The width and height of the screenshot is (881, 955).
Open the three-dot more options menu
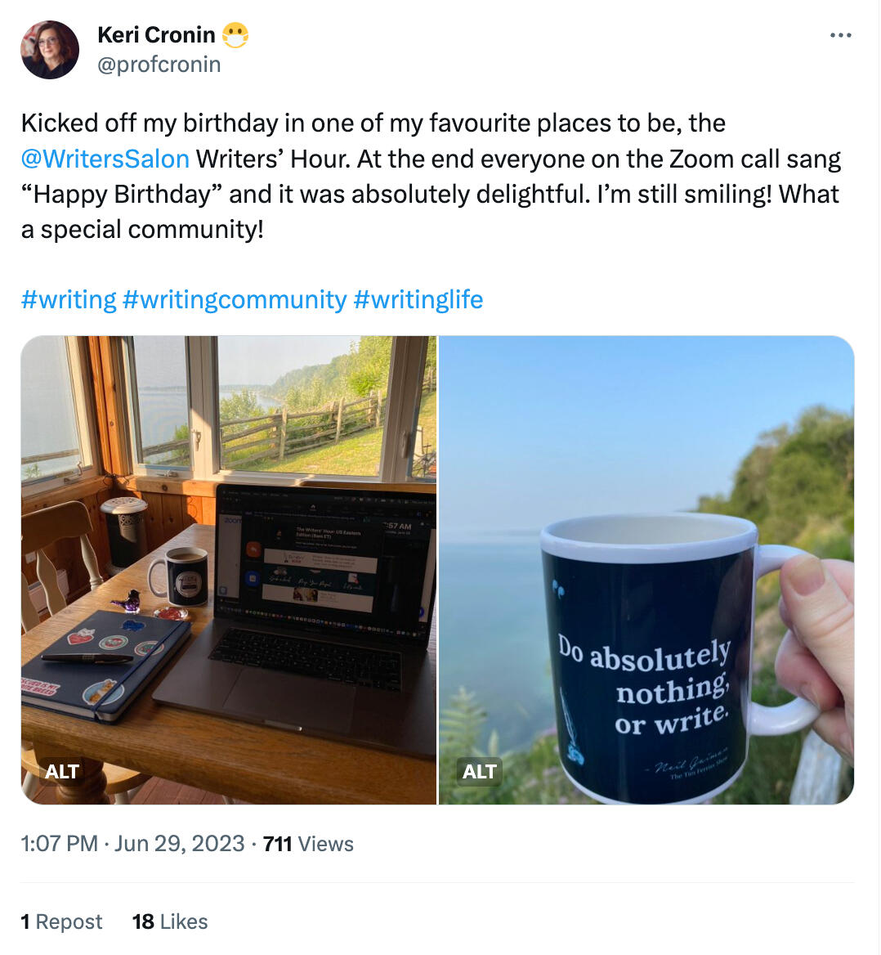point(840,35)
